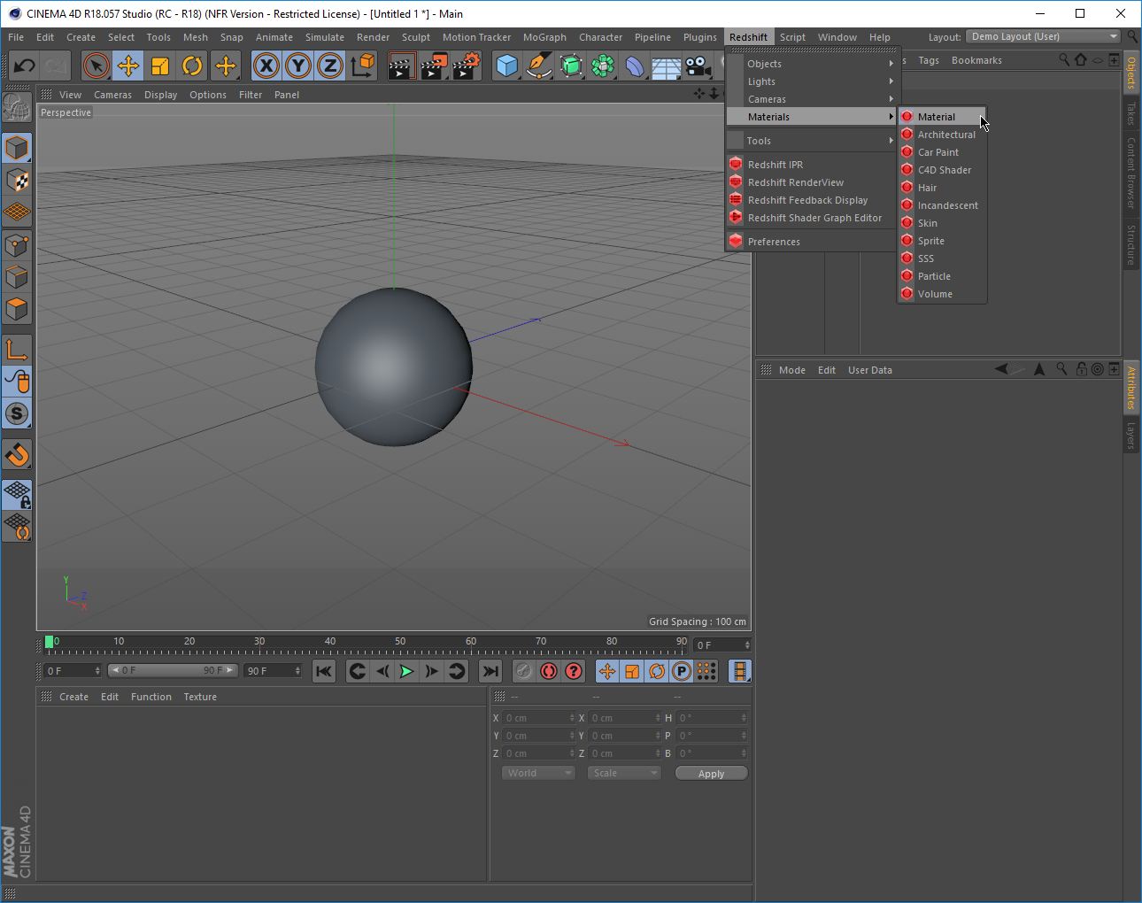Image resolution: width=1142 pixels, height=903 pixels.
Task: Open Redshift Preferences entry
Action: 812,242
